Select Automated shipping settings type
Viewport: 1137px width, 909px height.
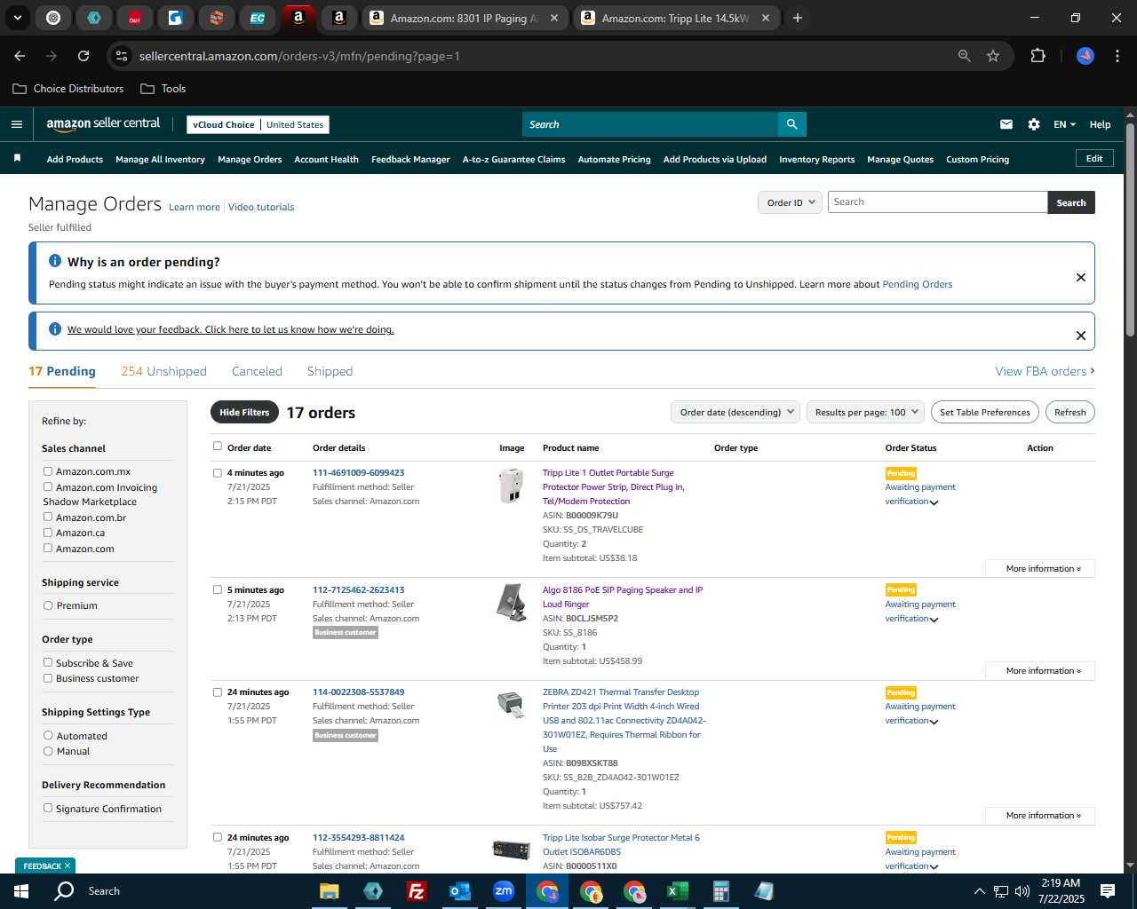click(x=48, y=735)
